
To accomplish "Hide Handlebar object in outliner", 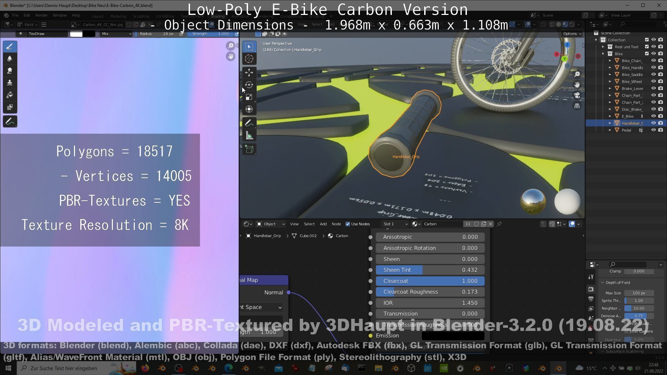I will (x=653, y=123).
